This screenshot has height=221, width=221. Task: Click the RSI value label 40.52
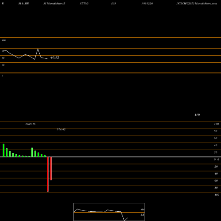pos(55,57)
